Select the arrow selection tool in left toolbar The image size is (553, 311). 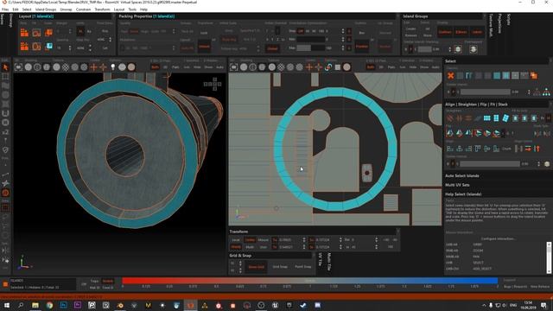(5, 67)
